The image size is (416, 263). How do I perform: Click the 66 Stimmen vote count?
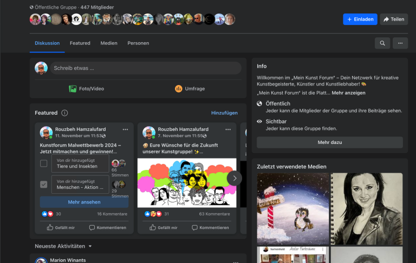pyautogui.click(x=120, y=173)
